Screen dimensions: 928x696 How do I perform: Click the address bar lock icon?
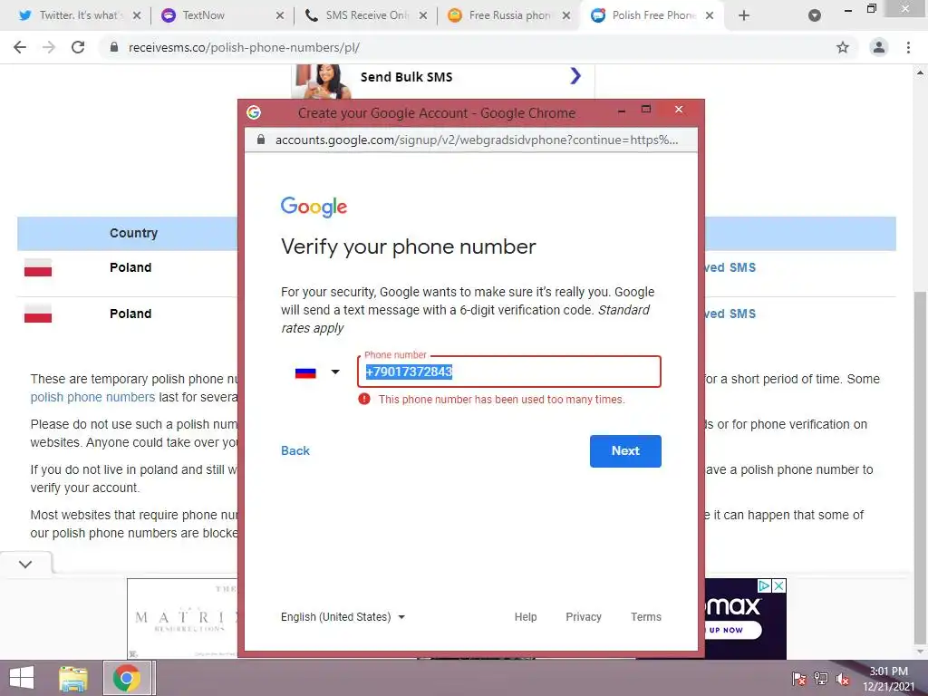coord(114,47)
